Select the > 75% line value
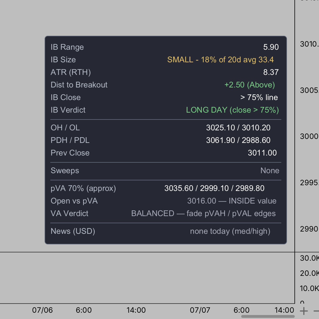Image resolution: width=319 pixels, height=319 pixels. (259, 97)
